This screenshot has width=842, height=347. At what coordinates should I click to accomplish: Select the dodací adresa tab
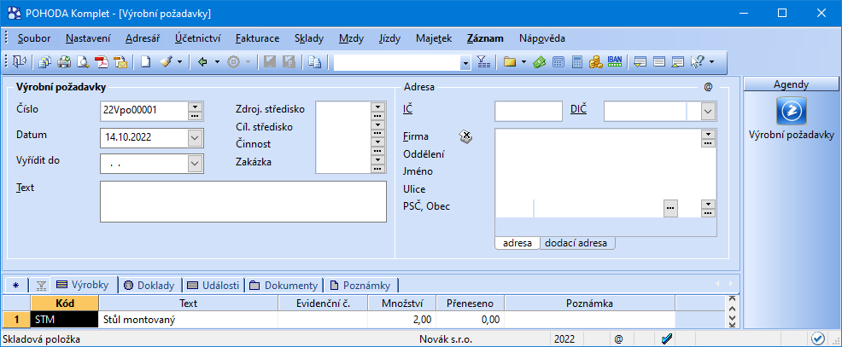coord(576,243)
